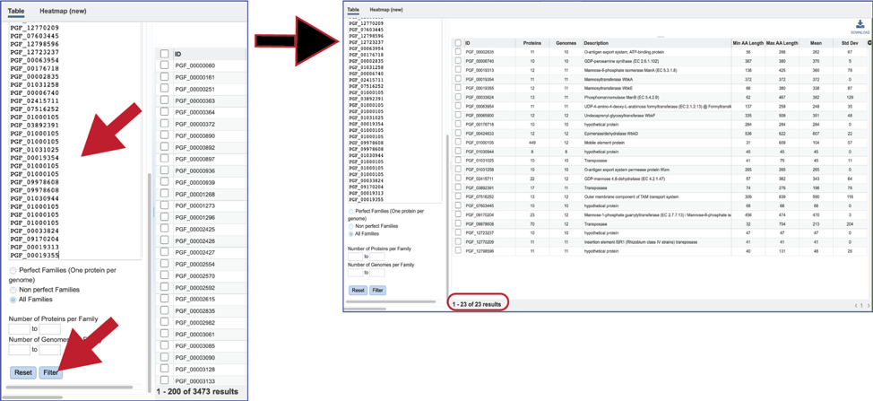873x401 pixels.
Task: Select checkbox for PGF_00002835 in right table
Action: (x=458, y=52)
